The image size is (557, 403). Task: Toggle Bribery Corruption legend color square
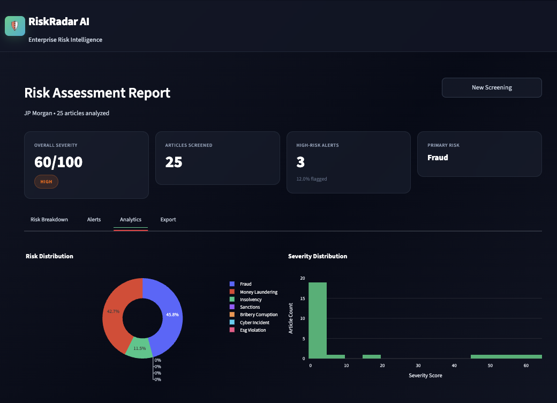[x=232, y=315]
